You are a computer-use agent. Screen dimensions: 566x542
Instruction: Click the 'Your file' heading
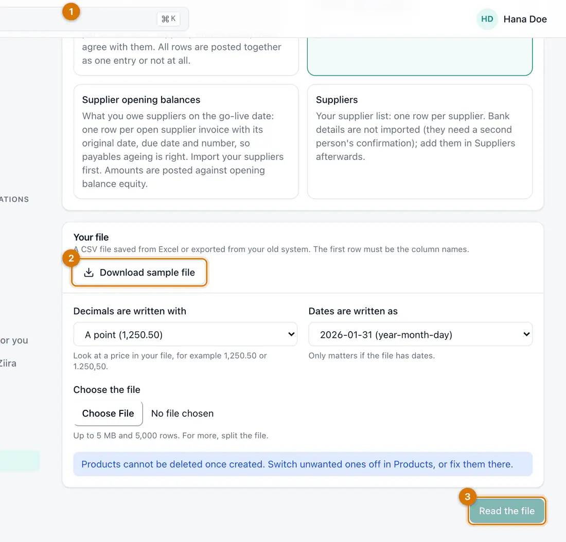click(x=91, y=237)
